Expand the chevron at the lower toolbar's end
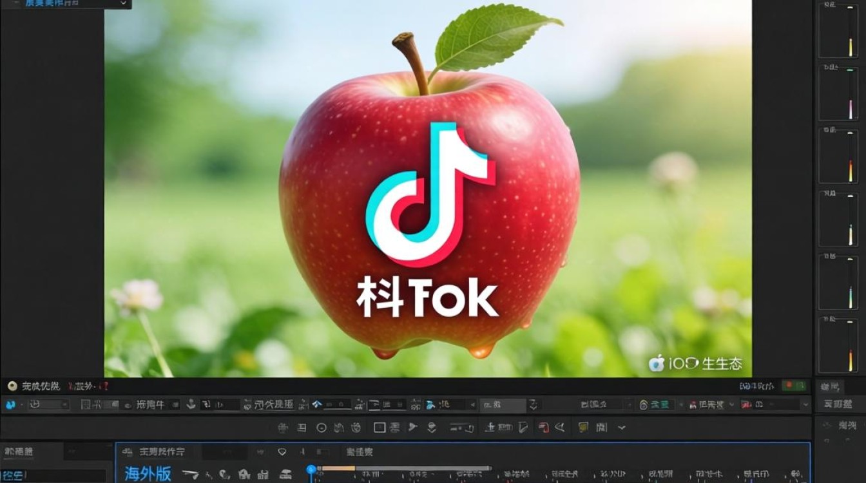 point(621,428)
